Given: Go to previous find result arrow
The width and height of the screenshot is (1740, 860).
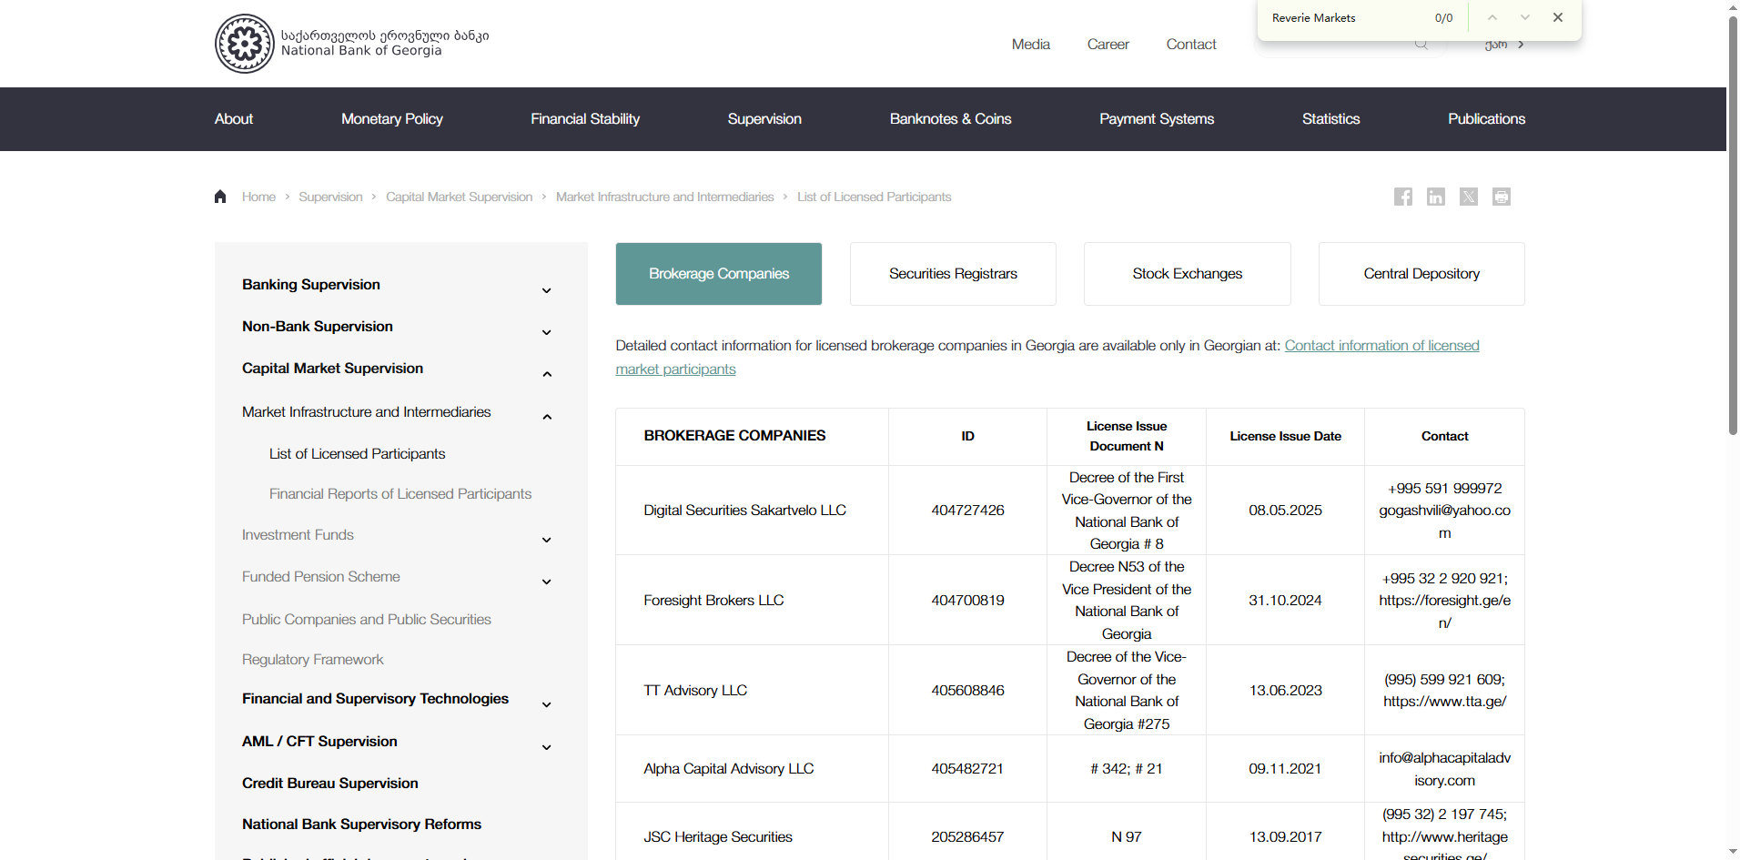Looking at the screenshot, I should coord(1492,18).
